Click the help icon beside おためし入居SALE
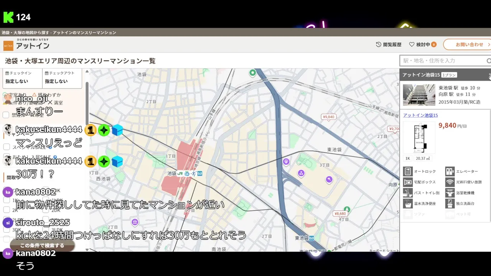491x276 pixels. pyautogui.click(x=55, y=157)
